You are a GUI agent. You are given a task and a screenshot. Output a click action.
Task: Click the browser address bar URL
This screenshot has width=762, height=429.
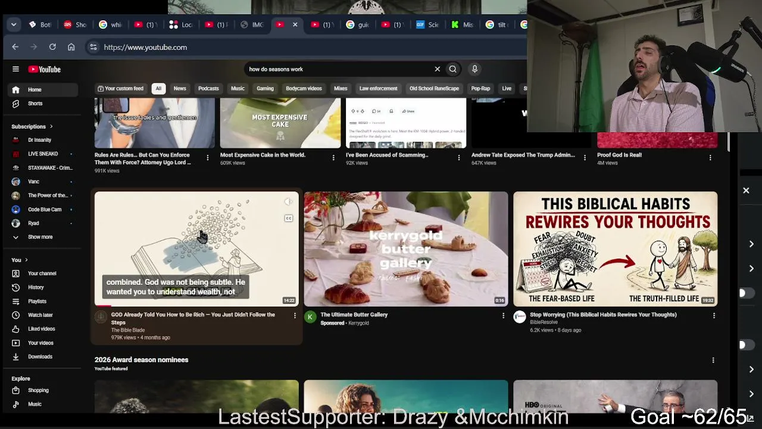(x=145, y=47)
